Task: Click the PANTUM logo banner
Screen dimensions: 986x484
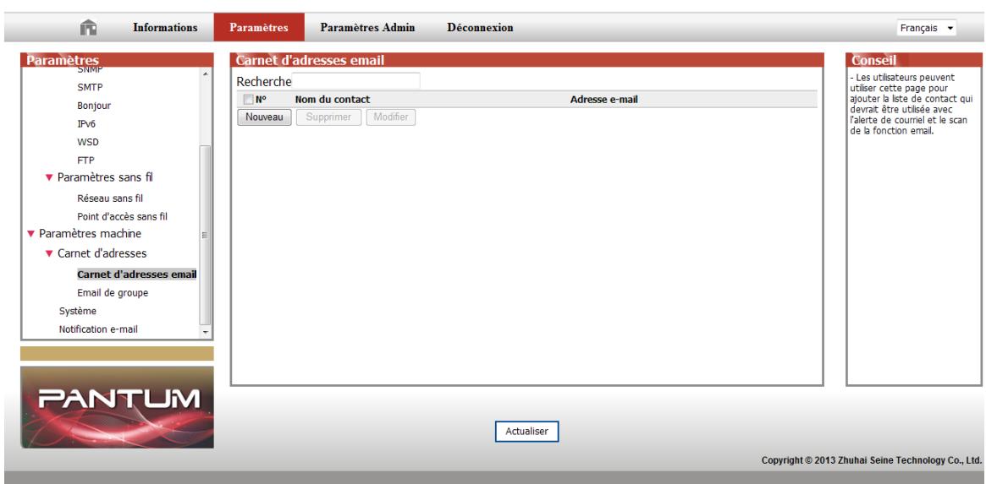Action: (117, 407)
